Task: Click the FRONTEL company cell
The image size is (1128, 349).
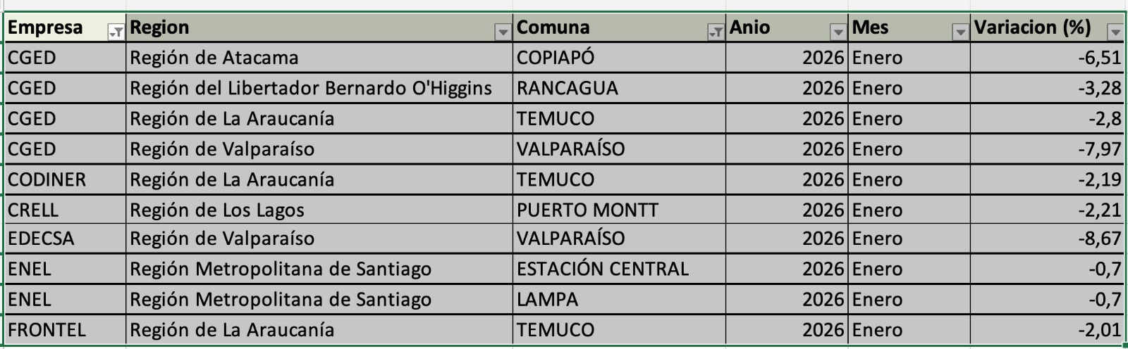Action: pos(47,330)
